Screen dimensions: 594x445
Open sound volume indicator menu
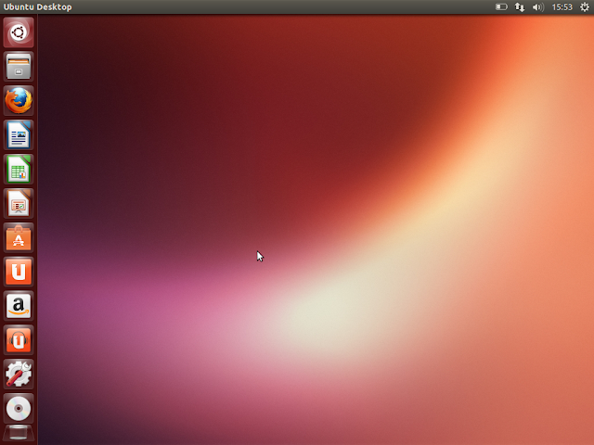click(538, 6)
